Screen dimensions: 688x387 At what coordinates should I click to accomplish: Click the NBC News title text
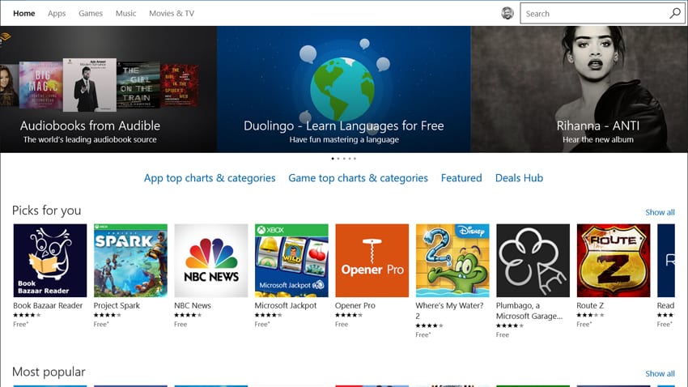click(x=193, y=305)
